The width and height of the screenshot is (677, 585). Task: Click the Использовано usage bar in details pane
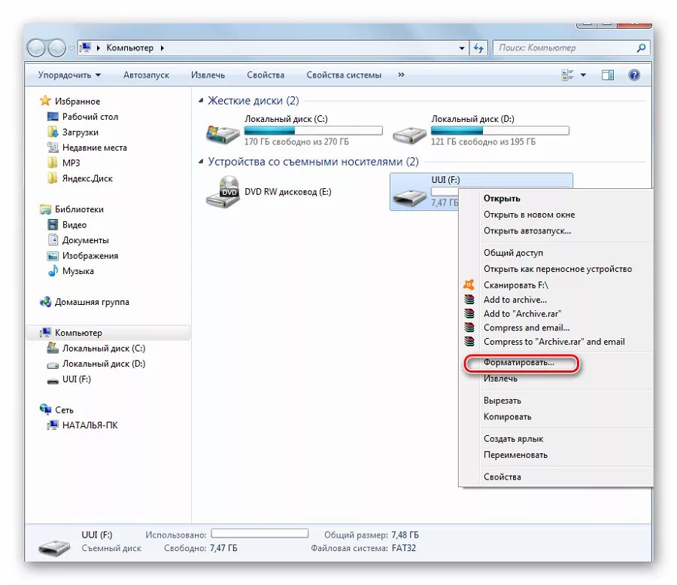pyautogui.click(x=260, y=534)
